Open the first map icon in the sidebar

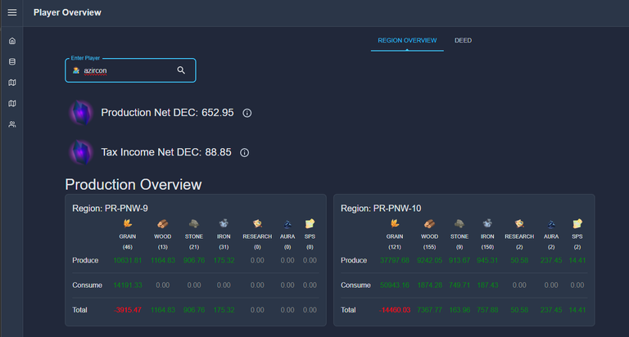click(x=12, y=83)
